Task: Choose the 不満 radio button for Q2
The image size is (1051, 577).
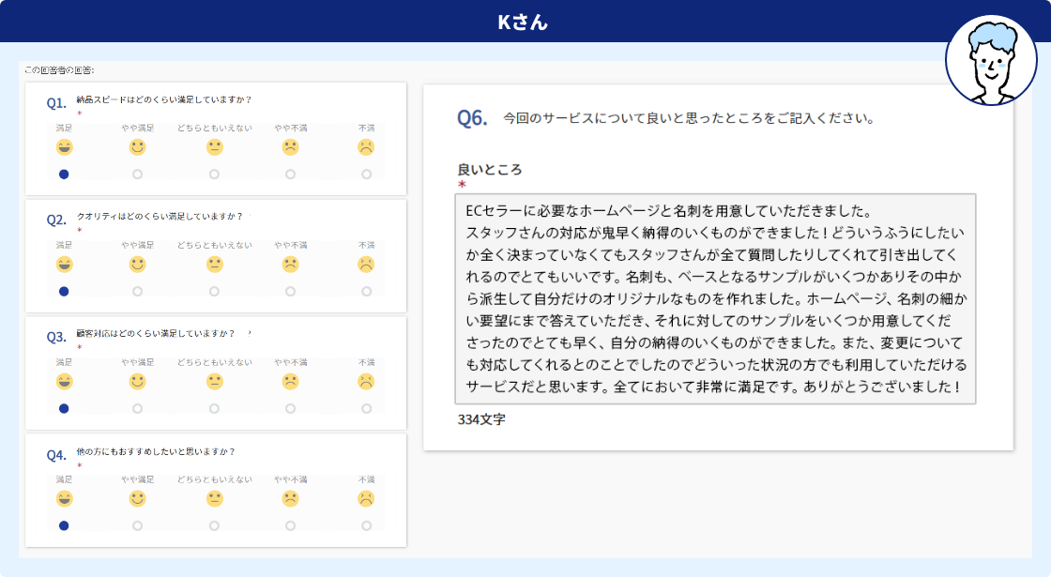Action: click(x=366, y=292)
